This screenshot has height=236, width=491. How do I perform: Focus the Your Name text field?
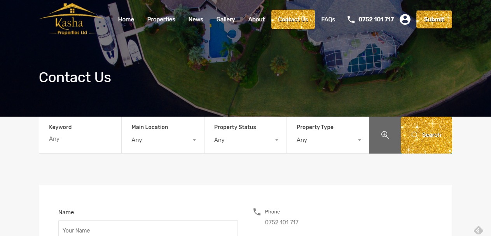tap(148, 230)
